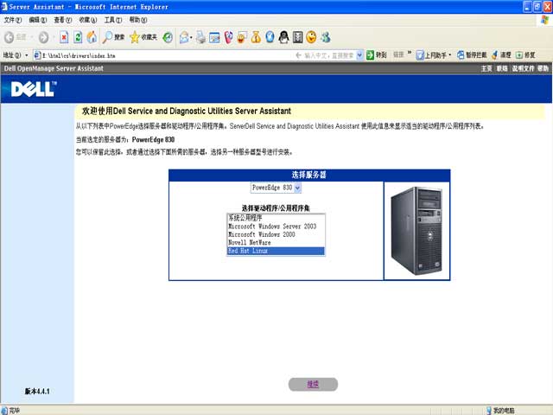Screen dimensions: 553x415
Task: Click the PowerEdge server tower image
Action: (x=416, y=231)
